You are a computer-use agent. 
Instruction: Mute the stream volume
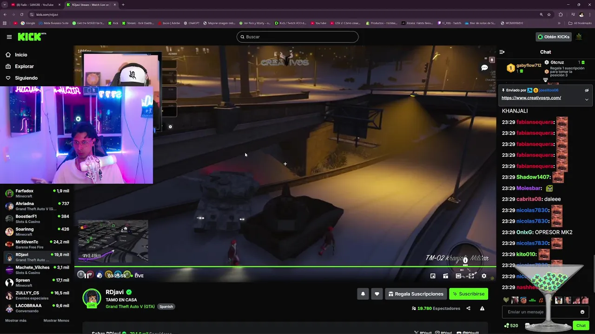coord(99,276)
